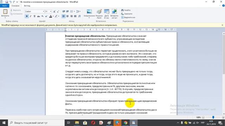Toggle underline formatting
This screenshot has width=225, height=126.
34,16
